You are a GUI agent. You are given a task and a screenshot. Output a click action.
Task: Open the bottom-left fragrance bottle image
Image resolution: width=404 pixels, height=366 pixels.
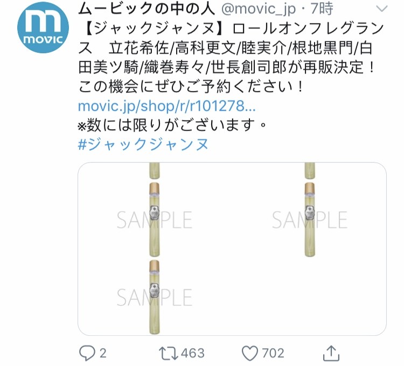coord(155,297)
